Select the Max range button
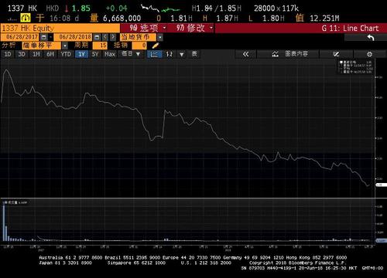Viewport: 387px width, 278px height. click(x=110, y=54)
